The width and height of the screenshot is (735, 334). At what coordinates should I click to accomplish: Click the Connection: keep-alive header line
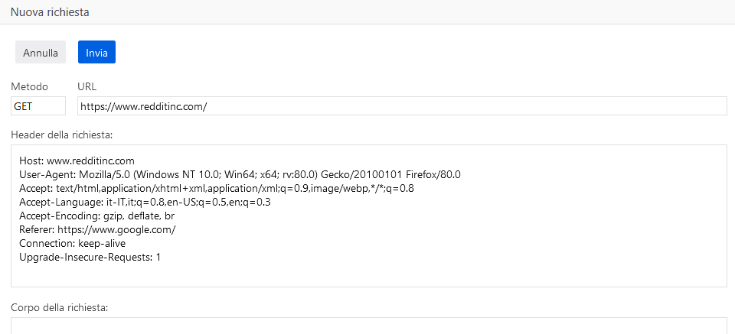pyautogui.click(x=72, y=244)
